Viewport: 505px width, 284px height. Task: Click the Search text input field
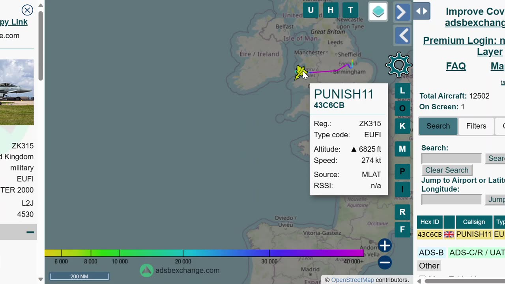(451, 158)
